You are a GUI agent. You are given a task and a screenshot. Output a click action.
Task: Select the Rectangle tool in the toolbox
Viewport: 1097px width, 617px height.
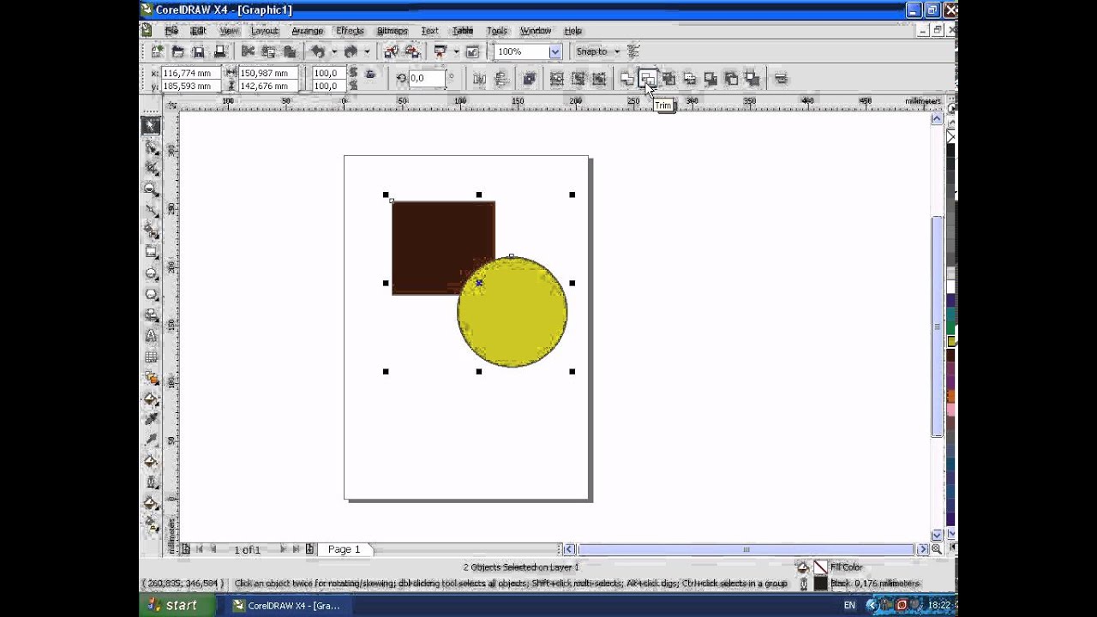(x=151, y=252)
